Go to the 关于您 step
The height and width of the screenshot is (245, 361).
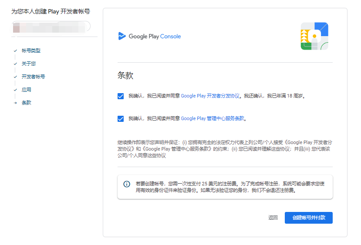pos(29,64)
